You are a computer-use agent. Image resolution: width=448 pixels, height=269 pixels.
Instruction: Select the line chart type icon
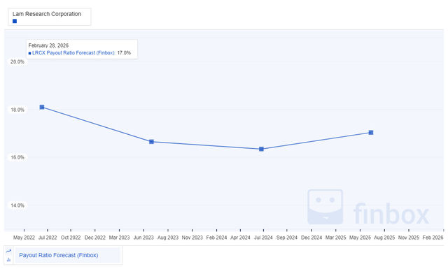coord(8,251)
